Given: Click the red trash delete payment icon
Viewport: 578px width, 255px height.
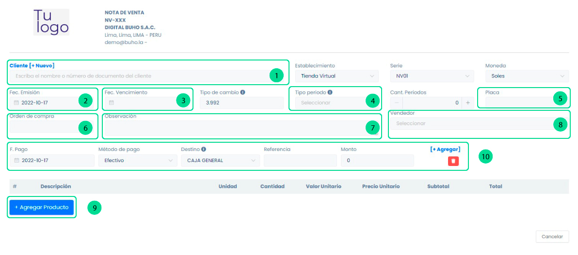Looking at the screenshot, I should [x=453, y=161].
